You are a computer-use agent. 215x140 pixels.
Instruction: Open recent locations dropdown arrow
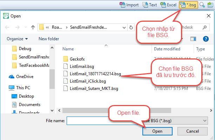tap(26, 27)
